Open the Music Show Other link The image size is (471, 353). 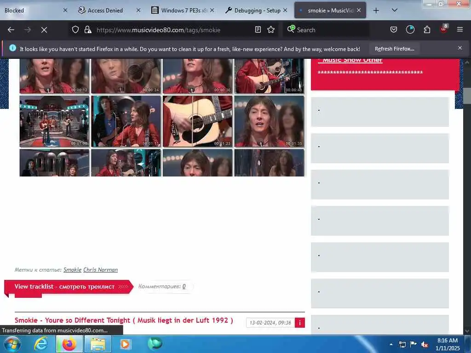[x=352, y=60]
